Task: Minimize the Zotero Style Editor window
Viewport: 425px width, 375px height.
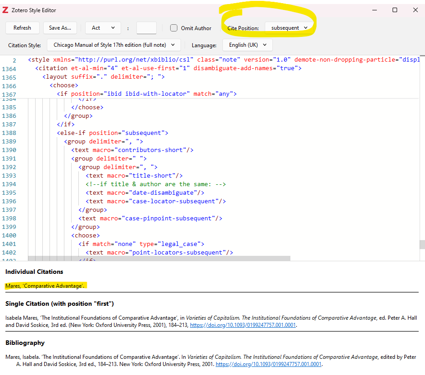Action: click(375, 10)
